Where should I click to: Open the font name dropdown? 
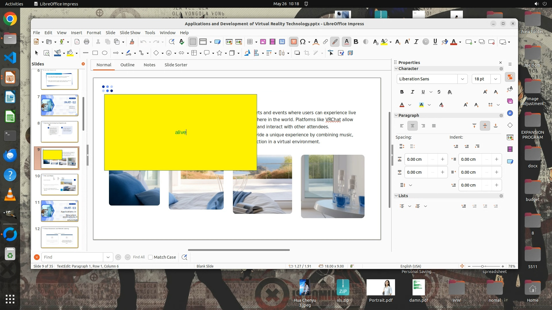click(x=462, y=79)
